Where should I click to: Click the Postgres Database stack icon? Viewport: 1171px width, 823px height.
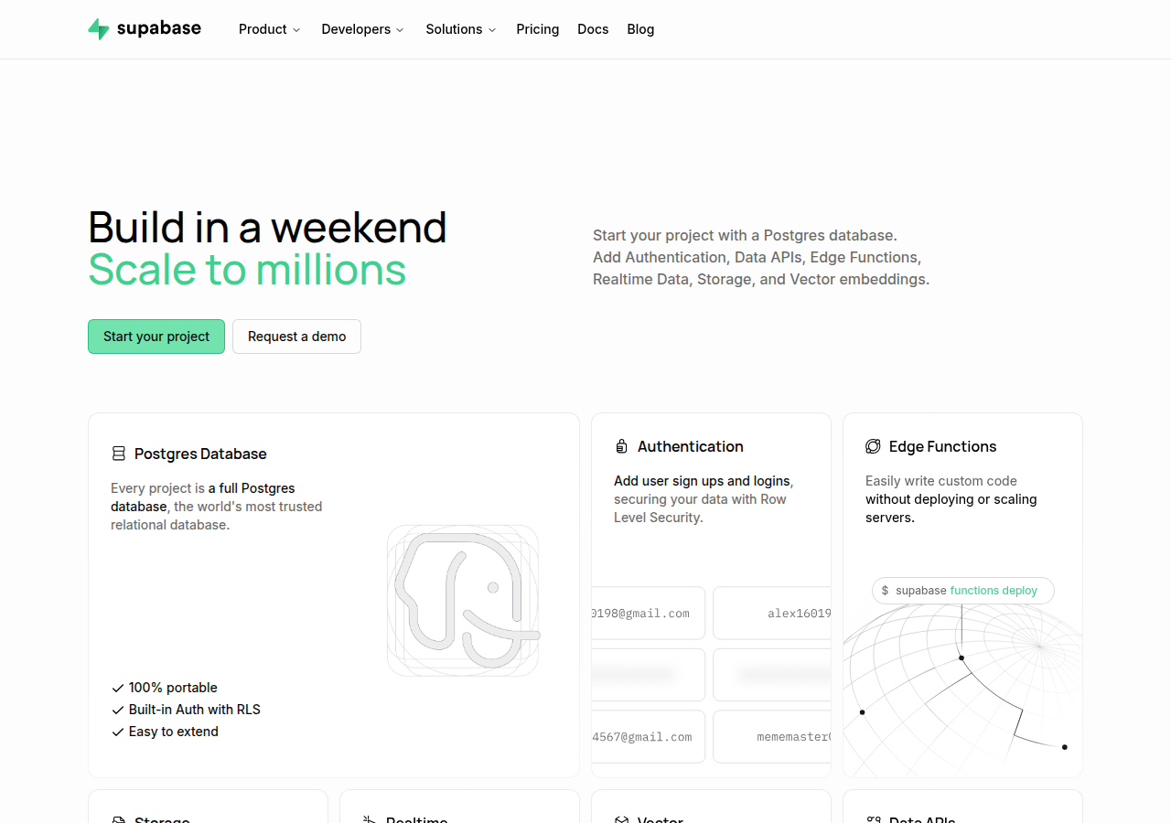[x=118, y=454]
